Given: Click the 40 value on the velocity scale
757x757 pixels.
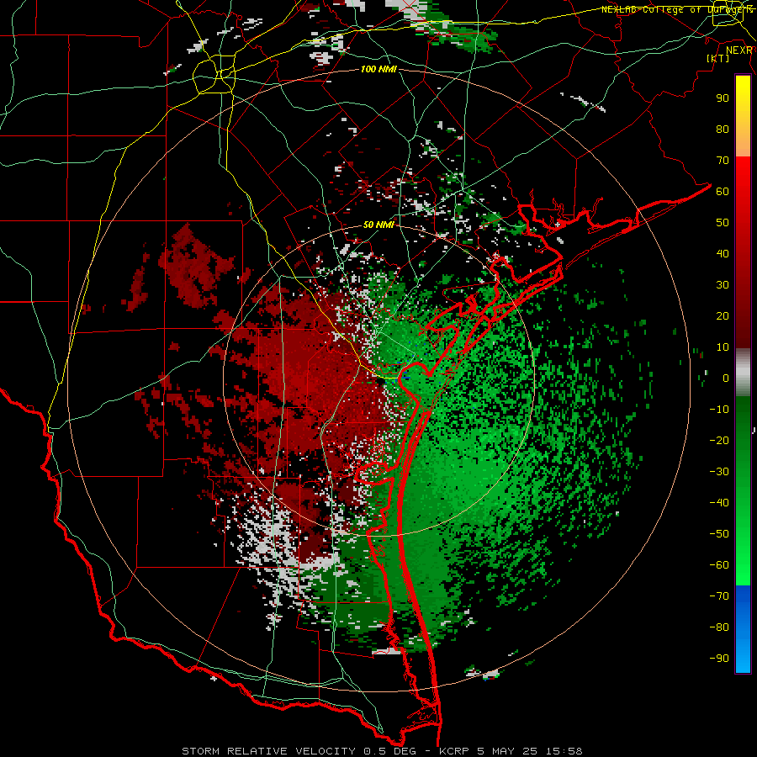Looking at the screenshot, I should pos(723,253).
